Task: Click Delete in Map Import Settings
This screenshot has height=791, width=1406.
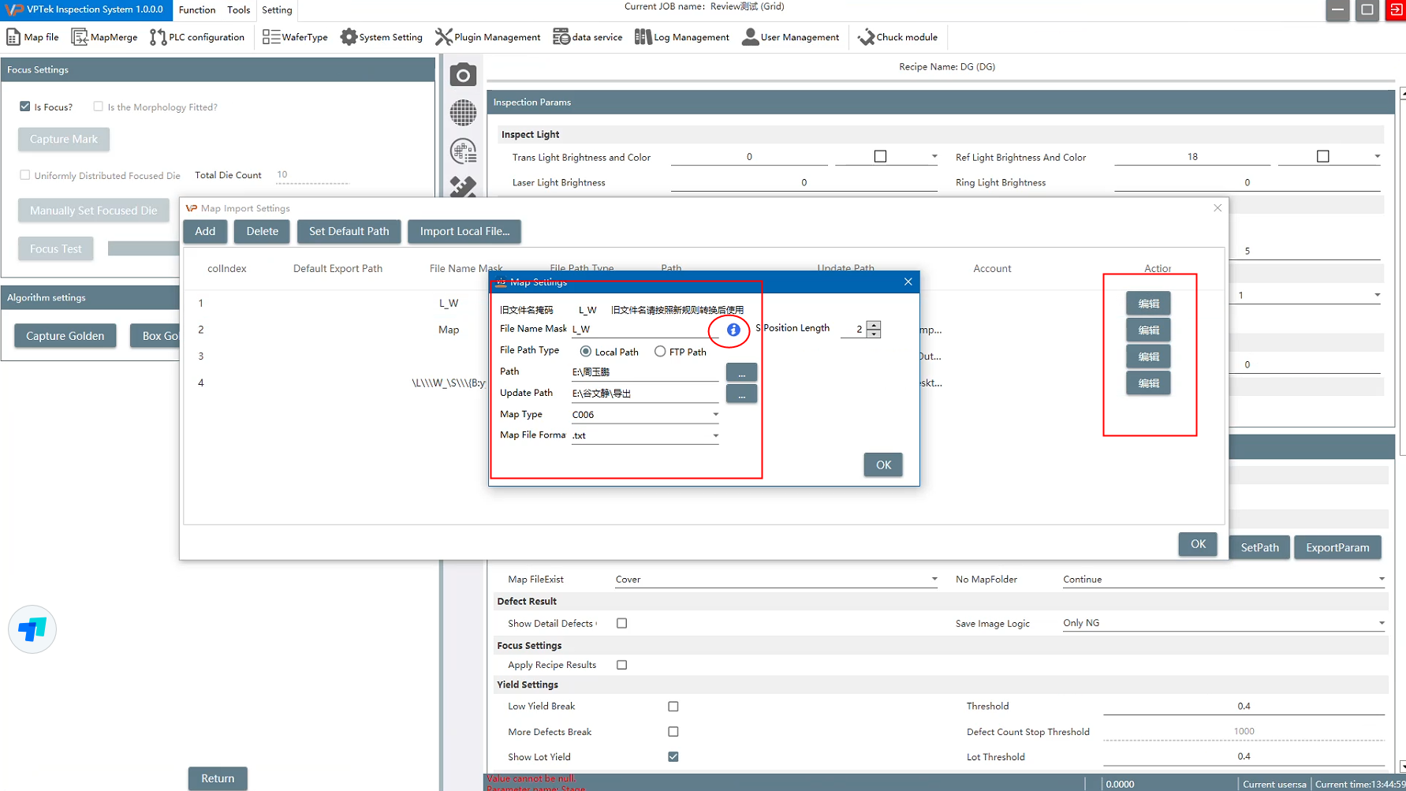Action: pos(262,231)
